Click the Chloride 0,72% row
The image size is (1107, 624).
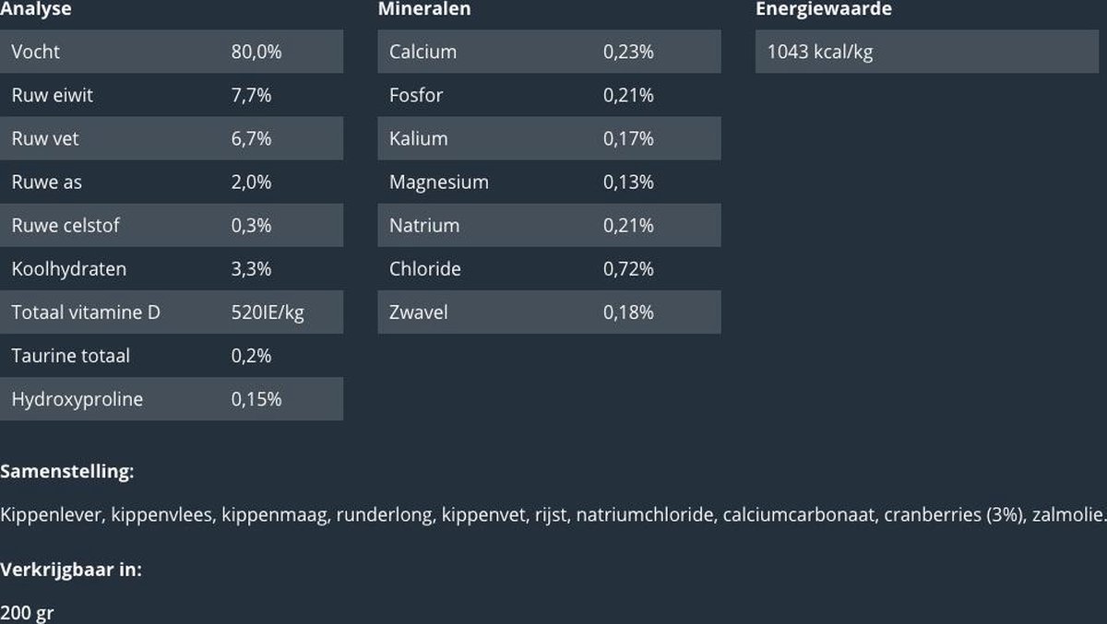pos(549,269)
